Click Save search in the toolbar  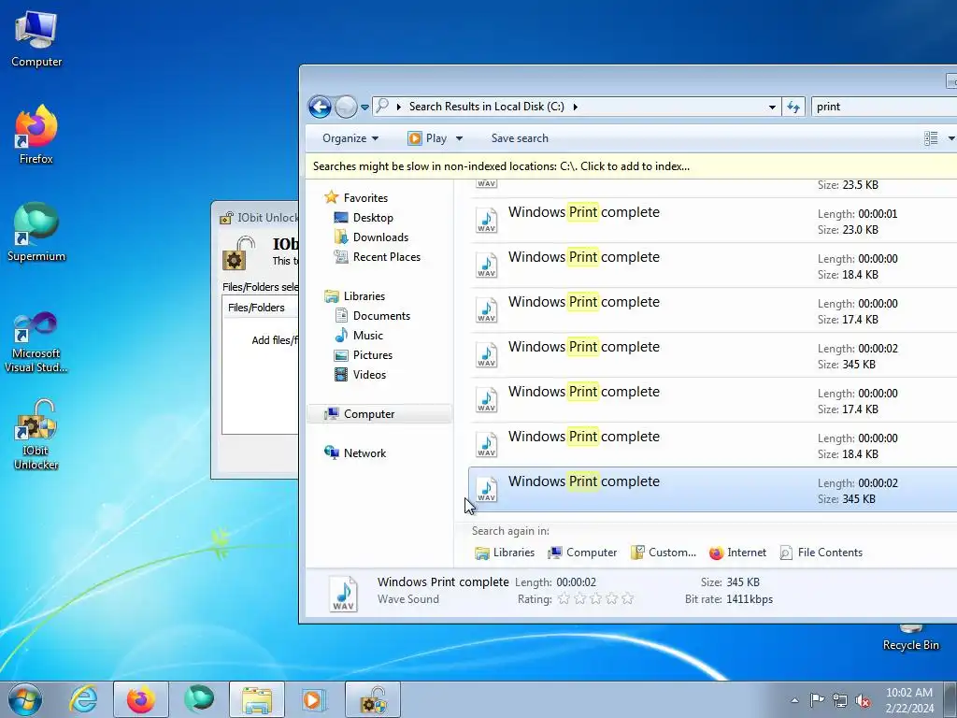tap(520, 138)
